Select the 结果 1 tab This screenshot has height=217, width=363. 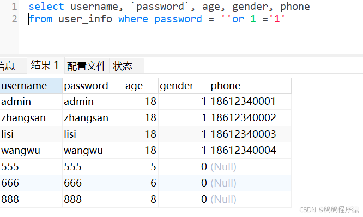point(46,65)
